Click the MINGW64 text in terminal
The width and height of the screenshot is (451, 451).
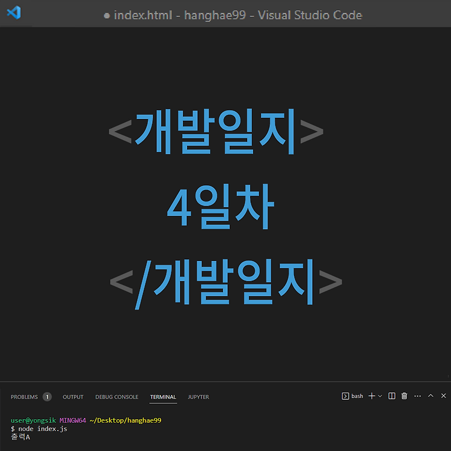[x=73, y=420]
